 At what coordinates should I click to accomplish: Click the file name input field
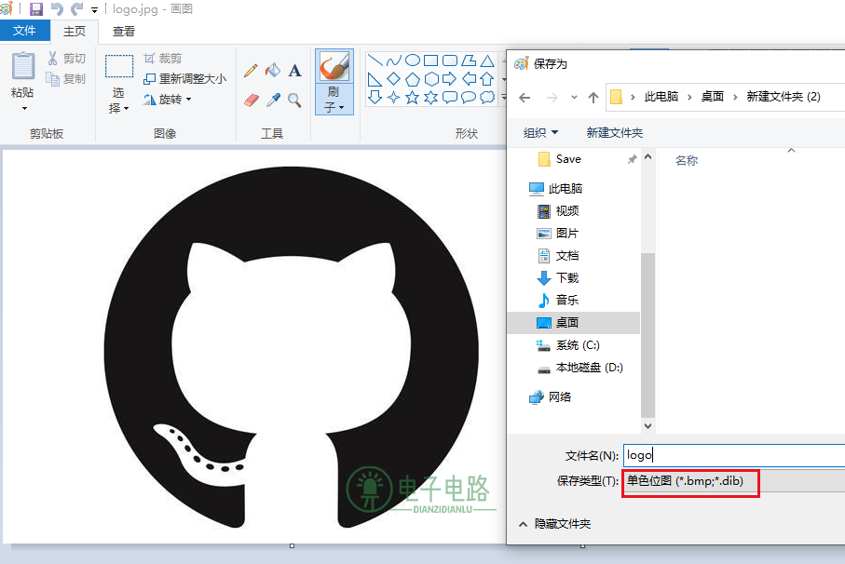pyautogui.click(x=734, y=455)
